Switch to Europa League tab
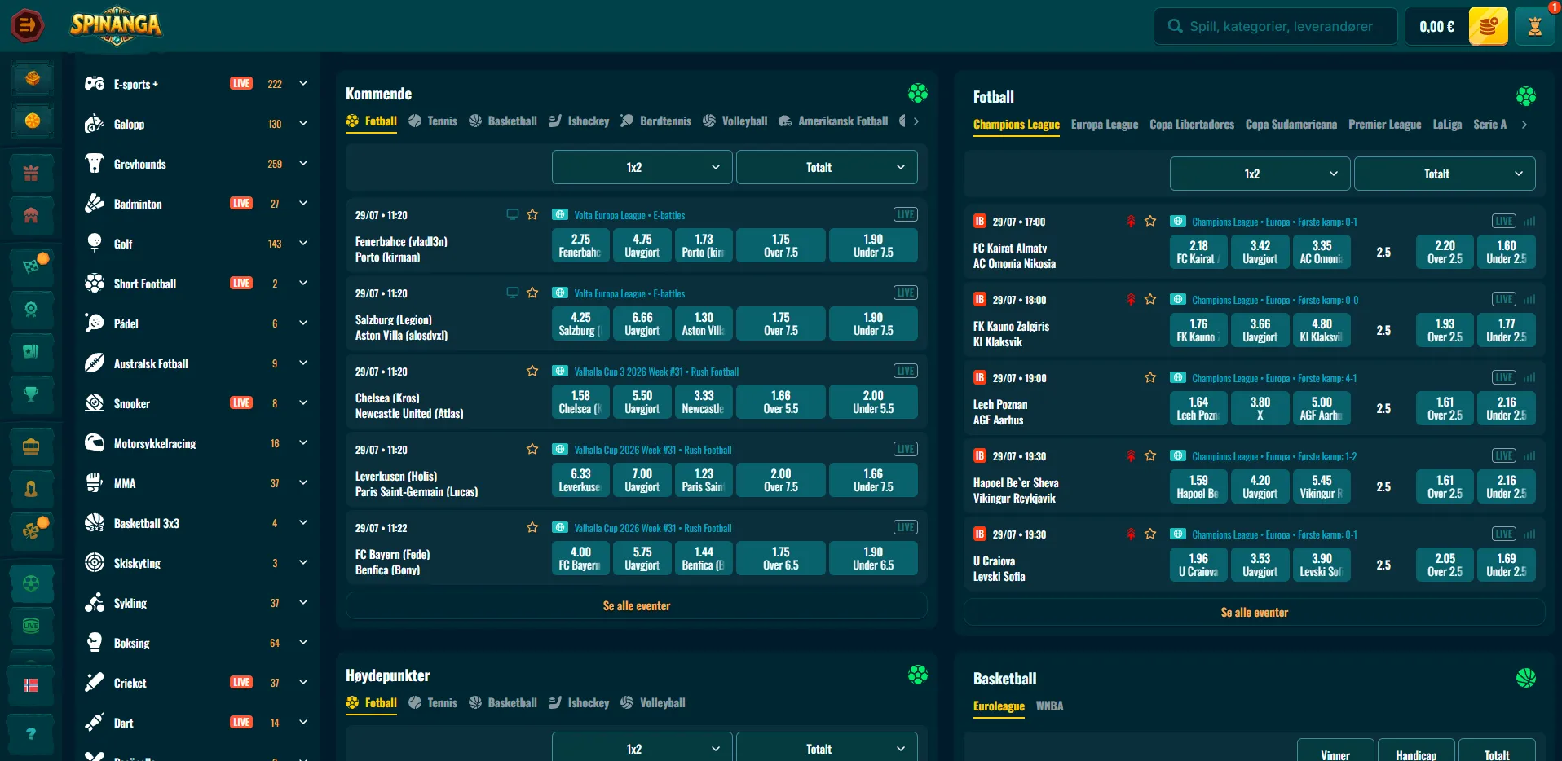1562x761 pixels. click(x=1105, y=125)
